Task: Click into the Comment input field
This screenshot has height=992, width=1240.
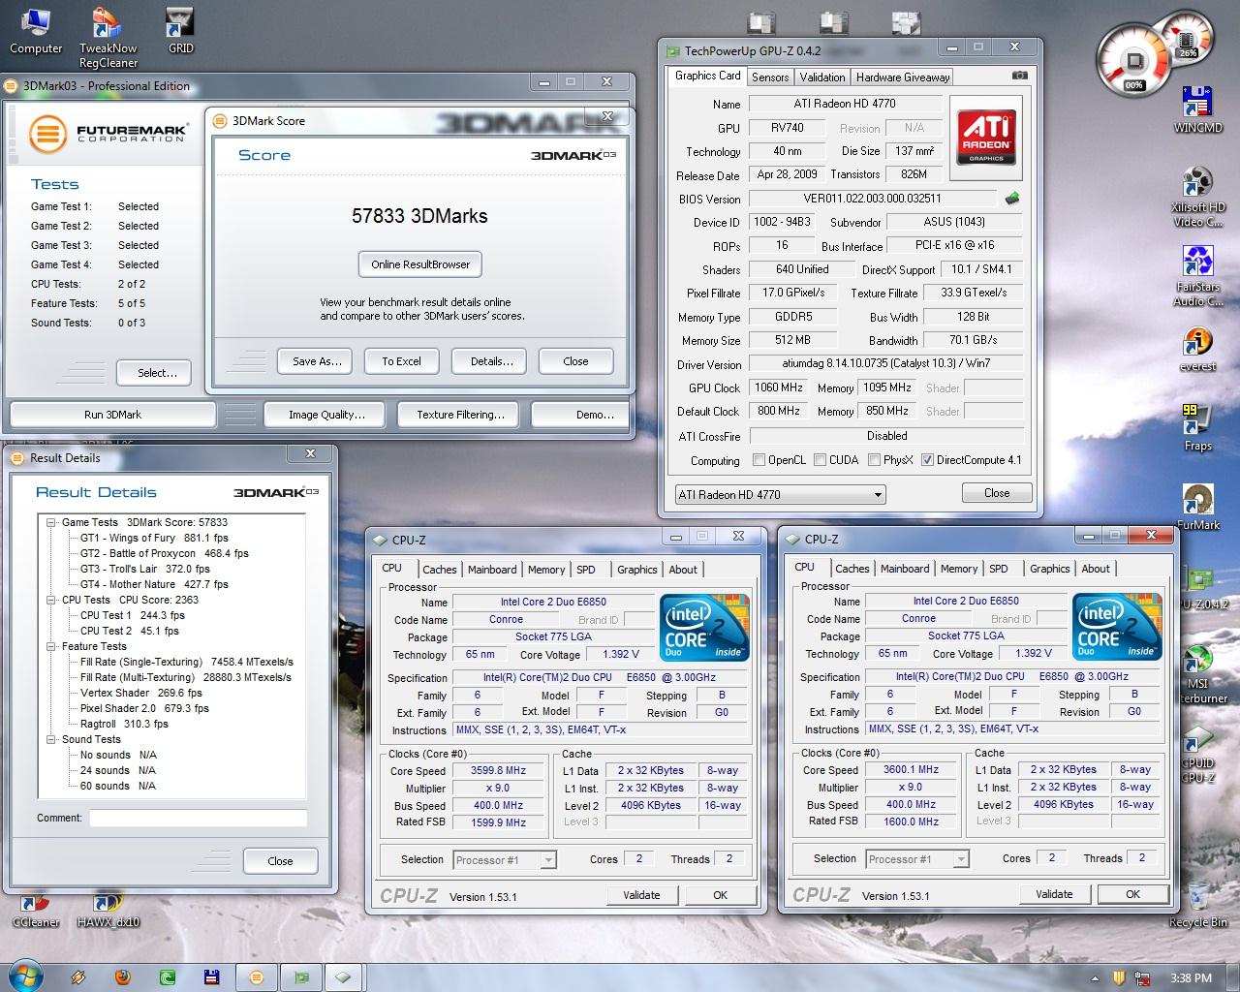Action: [199, 819]
